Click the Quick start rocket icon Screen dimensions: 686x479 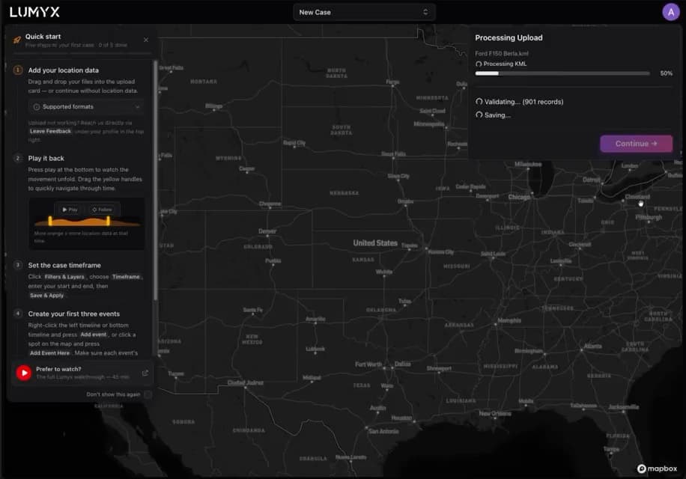[x=17, y=40]
